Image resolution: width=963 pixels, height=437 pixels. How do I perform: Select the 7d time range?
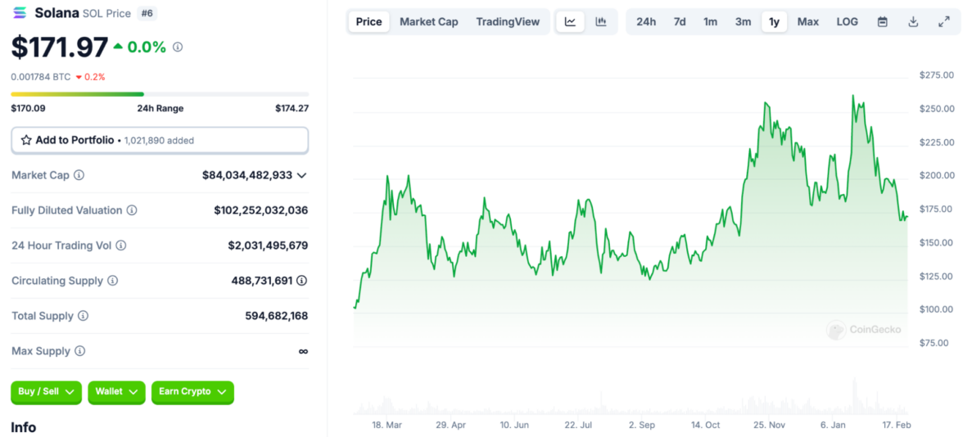click(680, 22)
